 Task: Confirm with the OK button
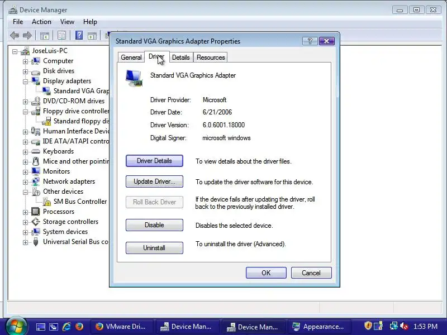click(x=266, y=273)
